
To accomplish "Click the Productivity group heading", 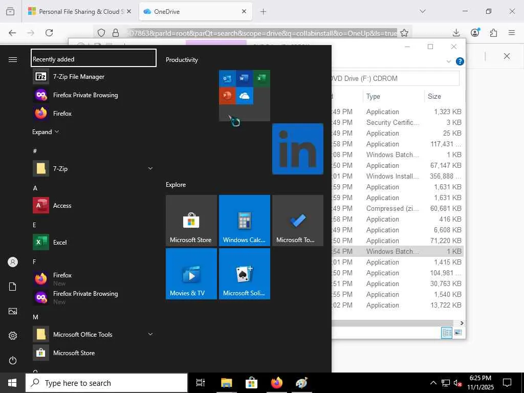I will click(182, 60).
